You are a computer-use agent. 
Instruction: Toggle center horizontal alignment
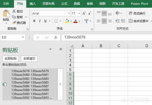coord(104,21)
